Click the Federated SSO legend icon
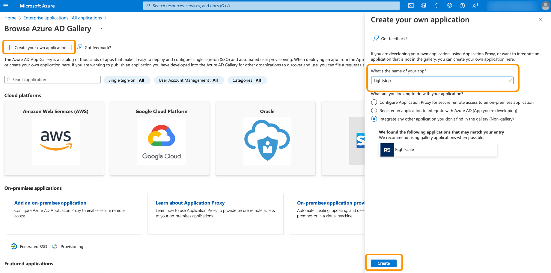Screen dimensions: 551x273 tap(14, 246)
